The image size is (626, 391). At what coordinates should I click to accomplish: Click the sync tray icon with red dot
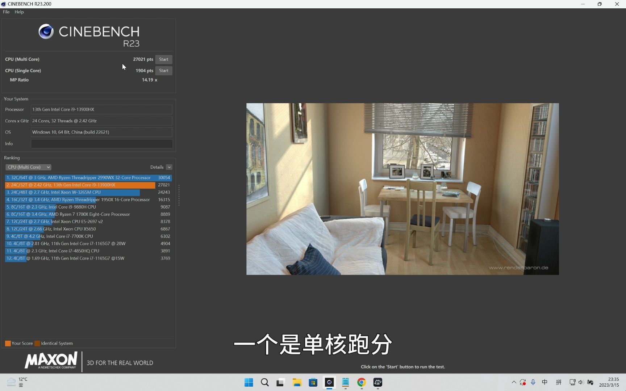(x=523, y=382)
